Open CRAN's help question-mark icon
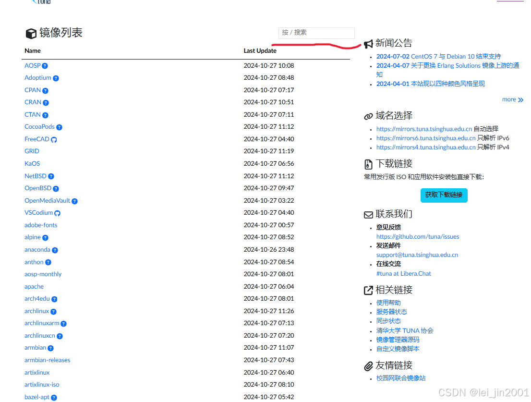The width and height of the screenshot is (531, 402). [x=46, y=103]
